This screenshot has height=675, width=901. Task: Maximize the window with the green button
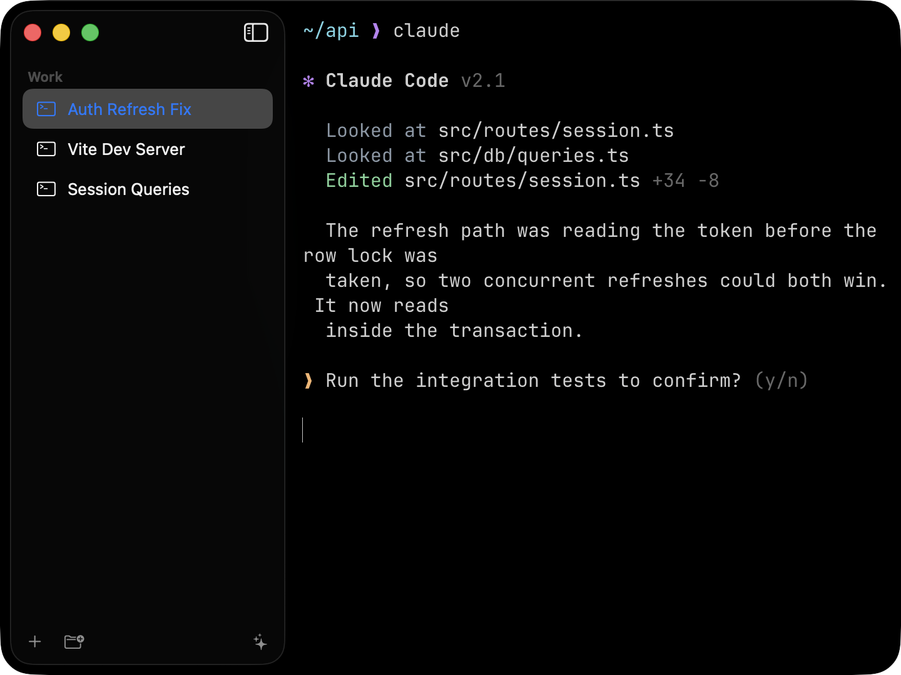tap(90, 32)
